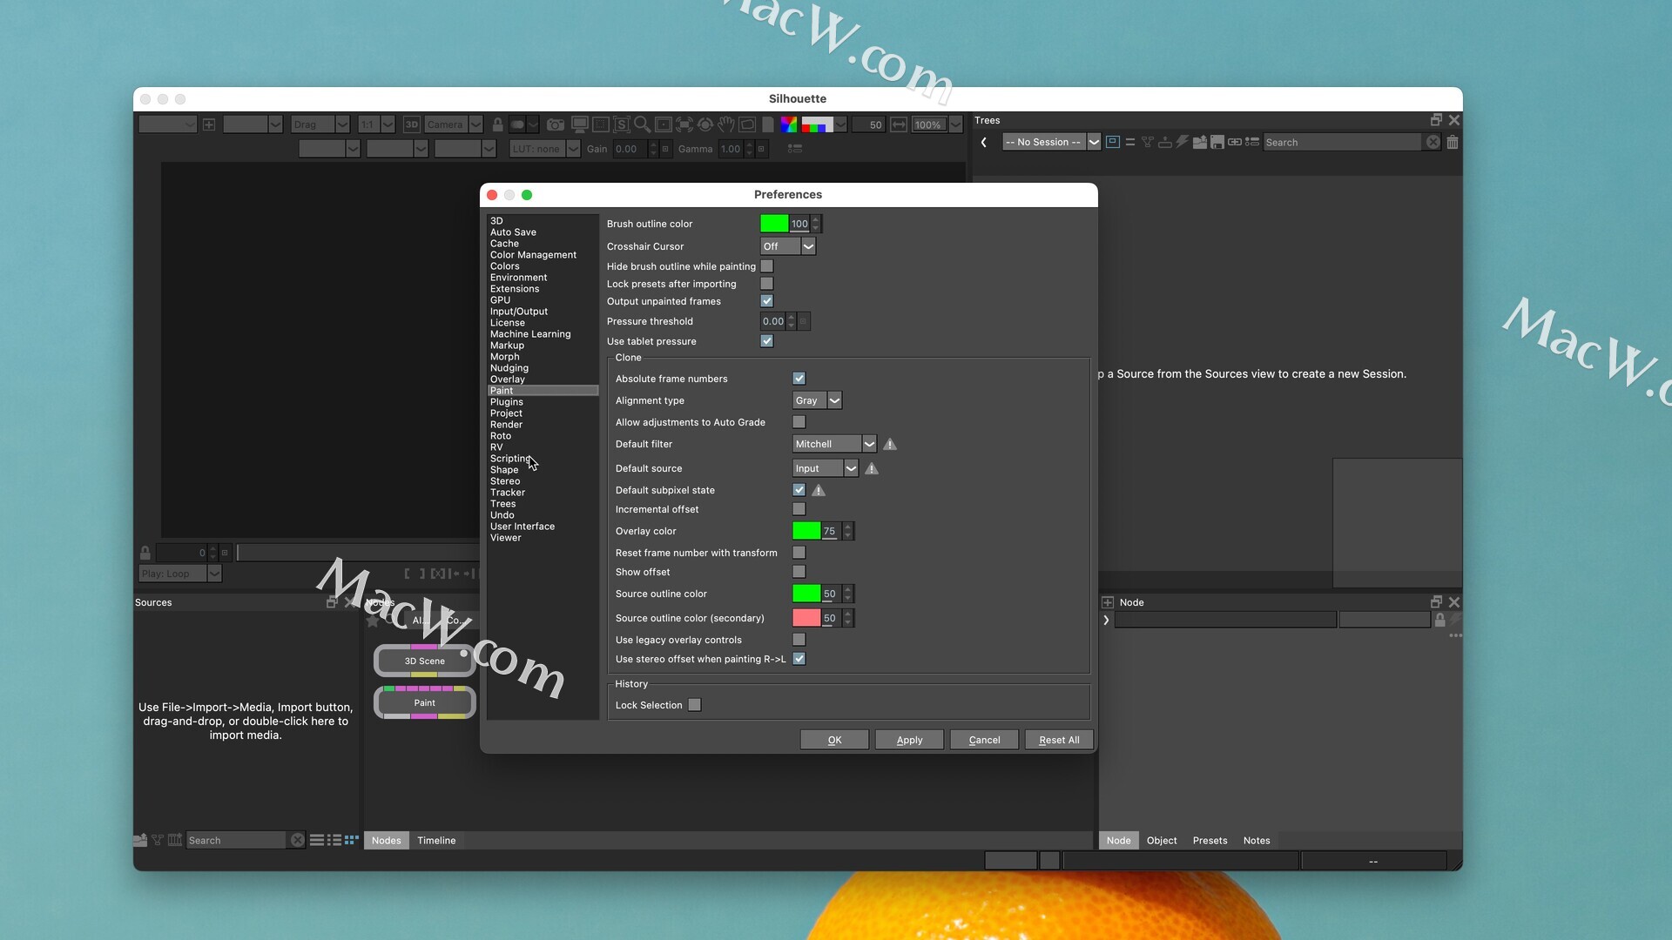1672x940 pixels.
Task: Open the Camera view dropdown
Action: tap(453, 124)
